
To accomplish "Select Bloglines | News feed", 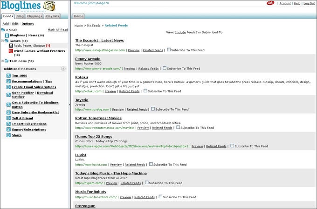I will click(27, 35).
